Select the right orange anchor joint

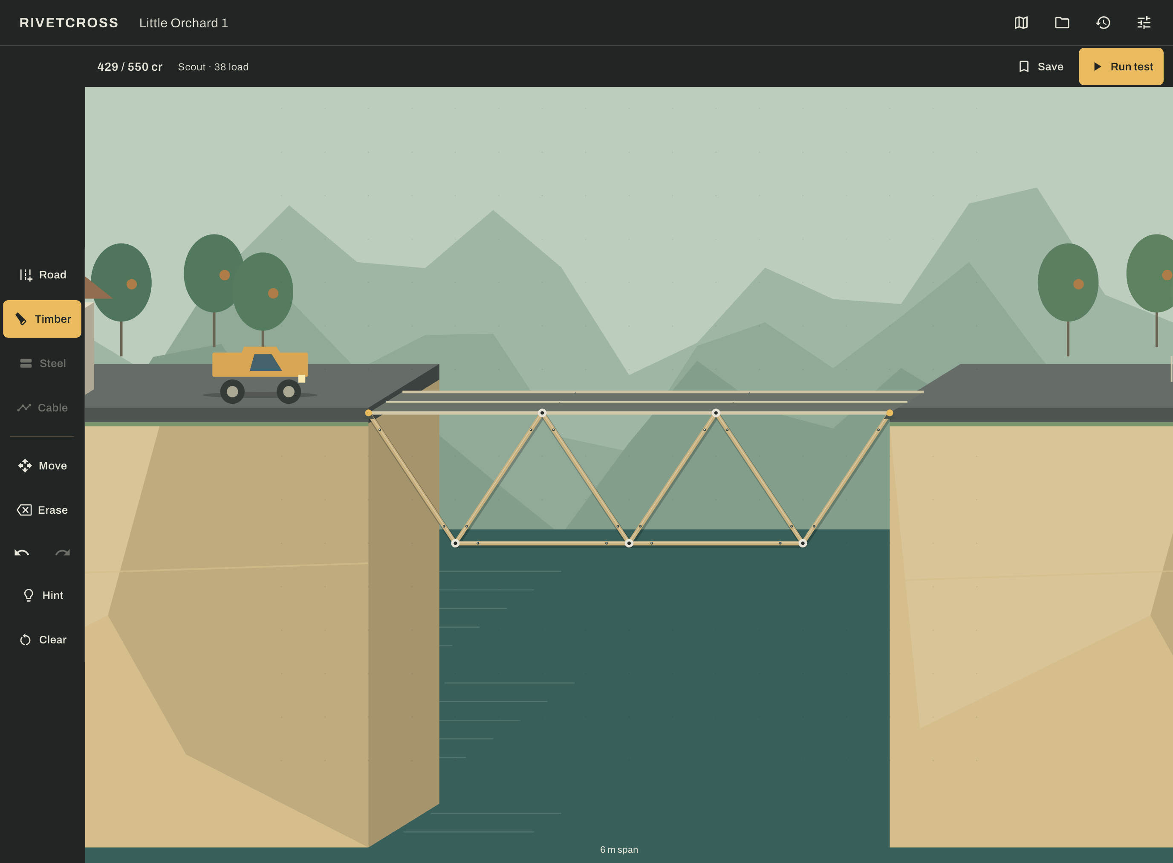tap(890, 413)
